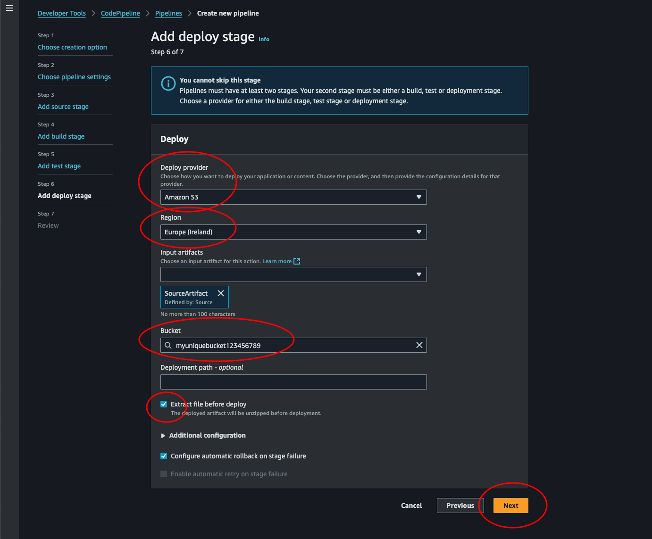Open the Input artifacts dropdown

(x=293, y=274)
